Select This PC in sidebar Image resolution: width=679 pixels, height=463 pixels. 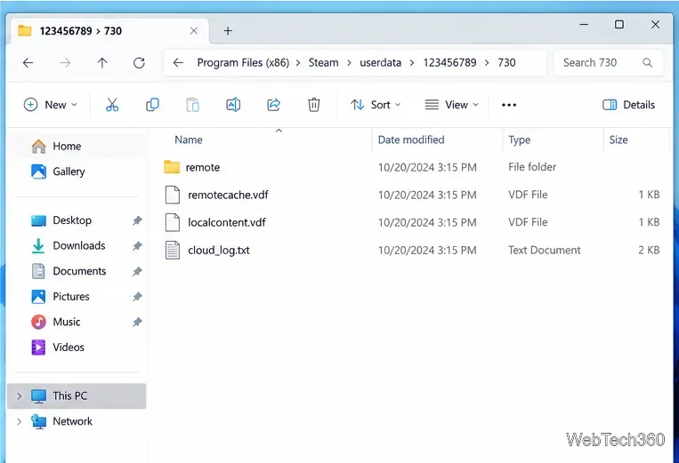[x=77, y=396]
